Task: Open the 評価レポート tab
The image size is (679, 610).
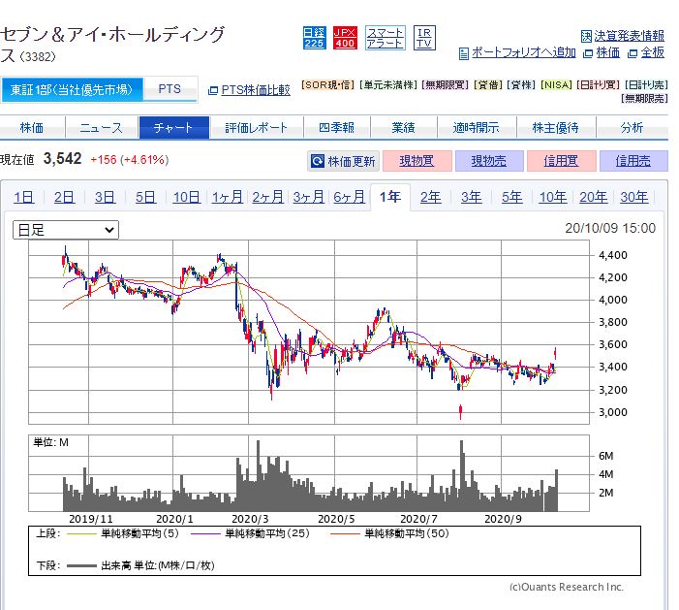Action: 257,127
